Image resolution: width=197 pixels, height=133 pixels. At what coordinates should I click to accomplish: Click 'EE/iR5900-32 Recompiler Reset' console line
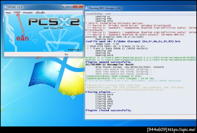(110, 65)
